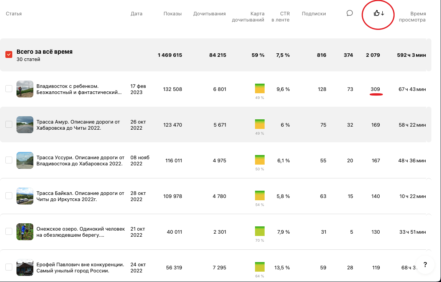Sort by the 'Дата' column header

pos(137,13)
